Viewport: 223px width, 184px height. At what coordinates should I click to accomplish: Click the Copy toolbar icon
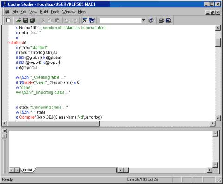(x=50, y=20)
